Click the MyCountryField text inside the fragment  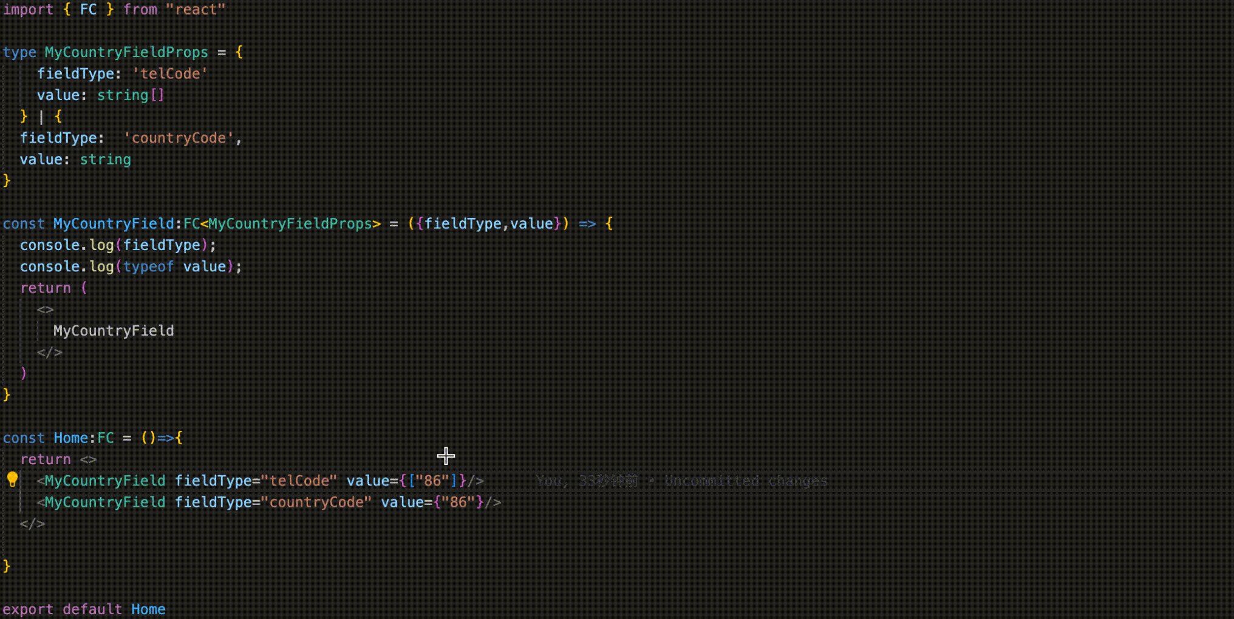point(114,331)
